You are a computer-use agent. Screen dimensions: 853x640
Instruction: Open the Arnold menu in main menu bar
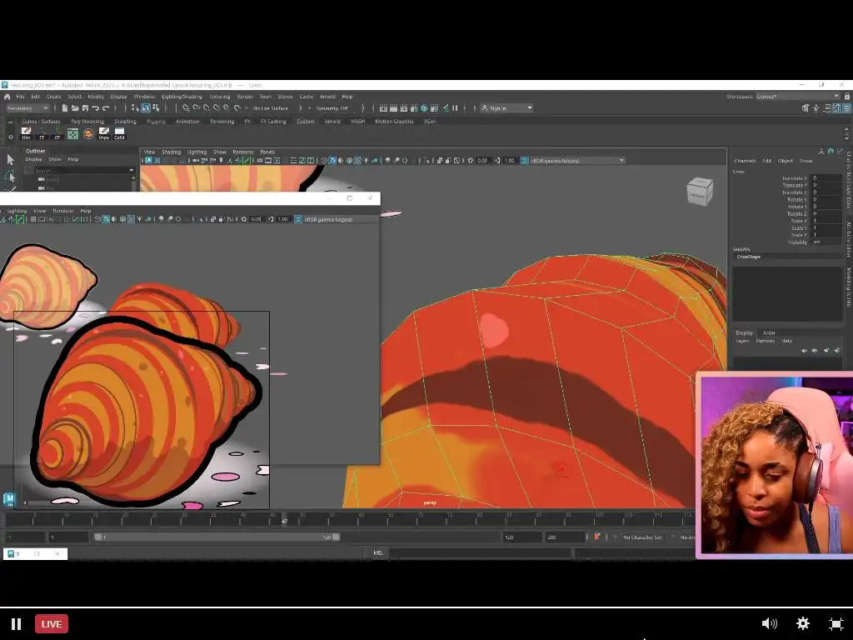(x=327, y=97)
